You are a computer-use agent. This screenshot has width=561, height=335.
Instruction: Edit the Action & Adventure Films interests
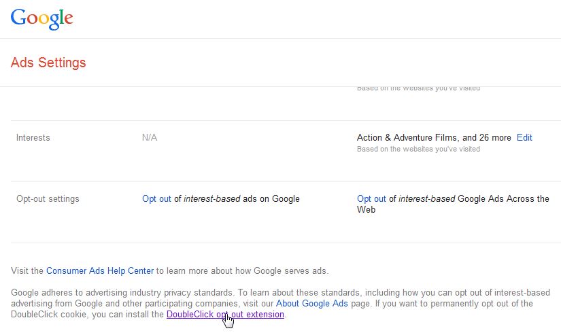(524, 138)
